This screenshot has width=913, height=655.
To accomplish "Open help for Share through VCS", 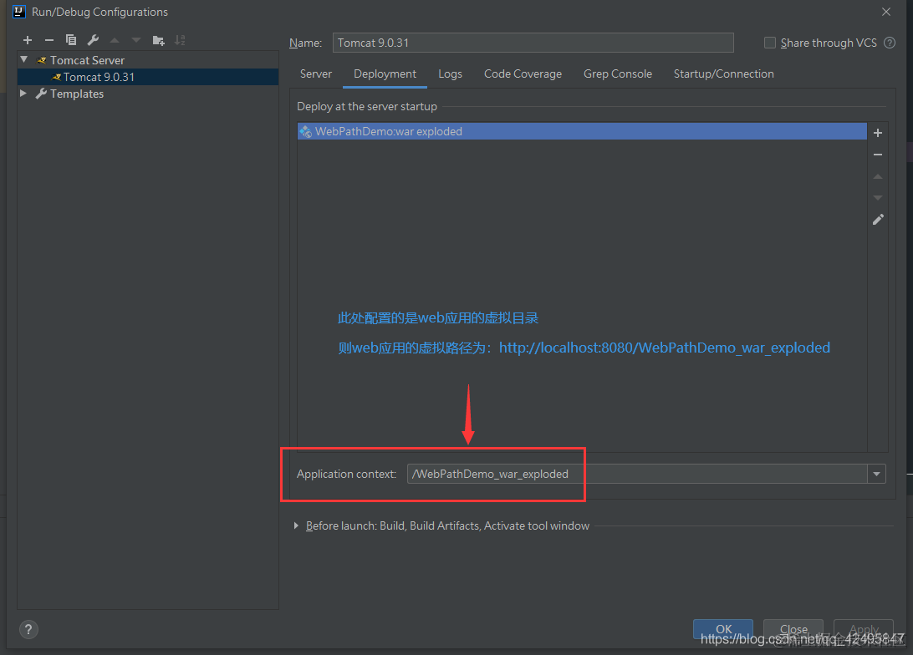I will tap(890, 43).
